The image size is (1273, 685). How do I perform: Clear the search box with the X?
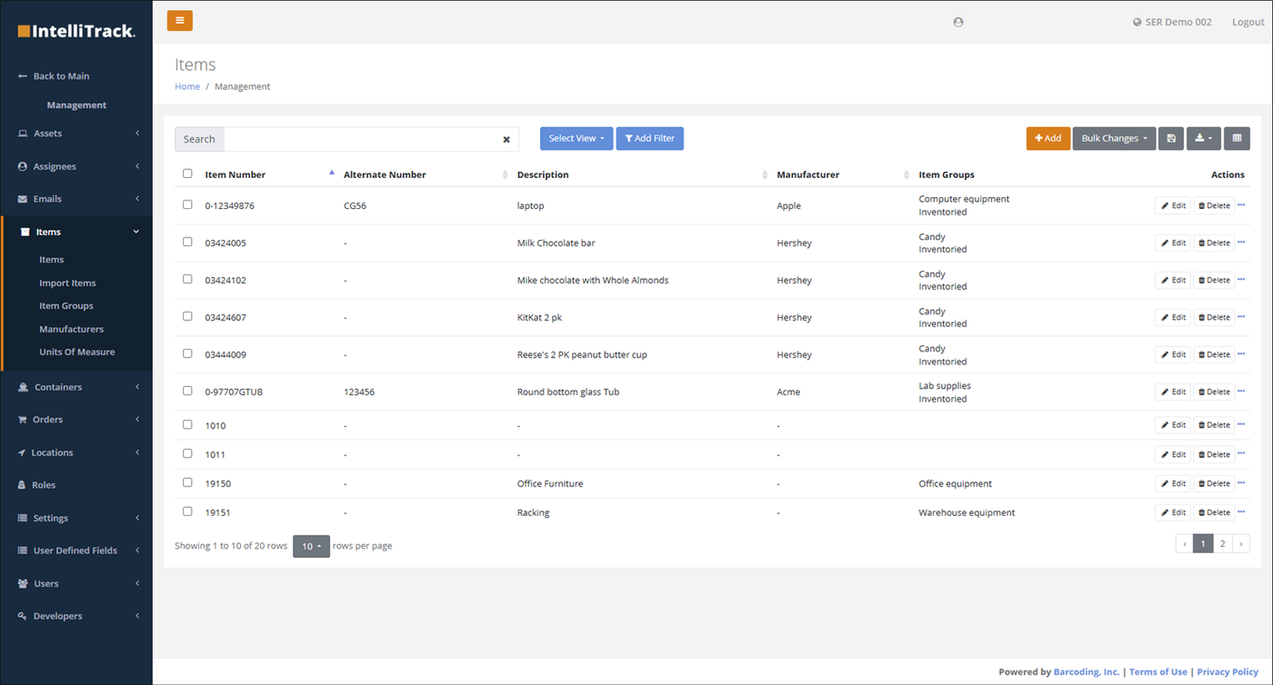[506, 140]
